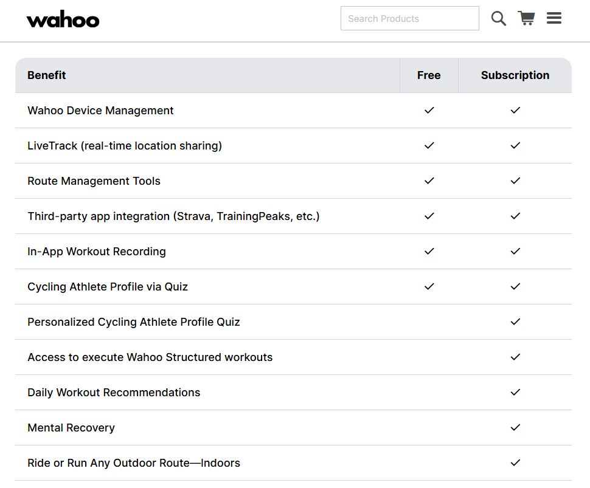The image size is (590, 488).
Task: Click Subscription checkmark for Route Management Tools
Action: [516, 181]
